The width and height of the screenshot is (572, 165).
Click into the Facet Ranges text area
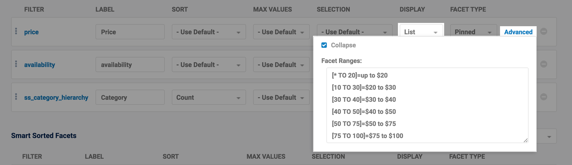tap(427, 105)
